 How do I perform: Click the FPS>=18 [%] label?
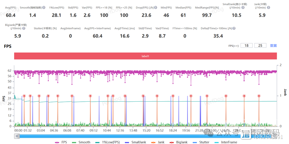[x=104, y=8]
